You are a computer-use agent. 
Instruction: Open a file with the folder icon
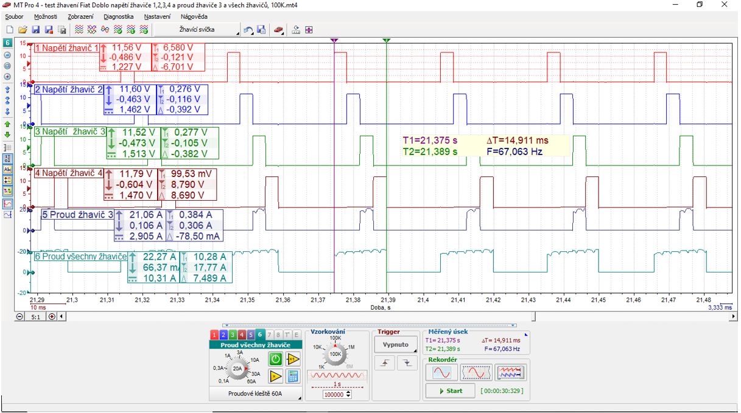pyautogui.click(x=23, y=29)
